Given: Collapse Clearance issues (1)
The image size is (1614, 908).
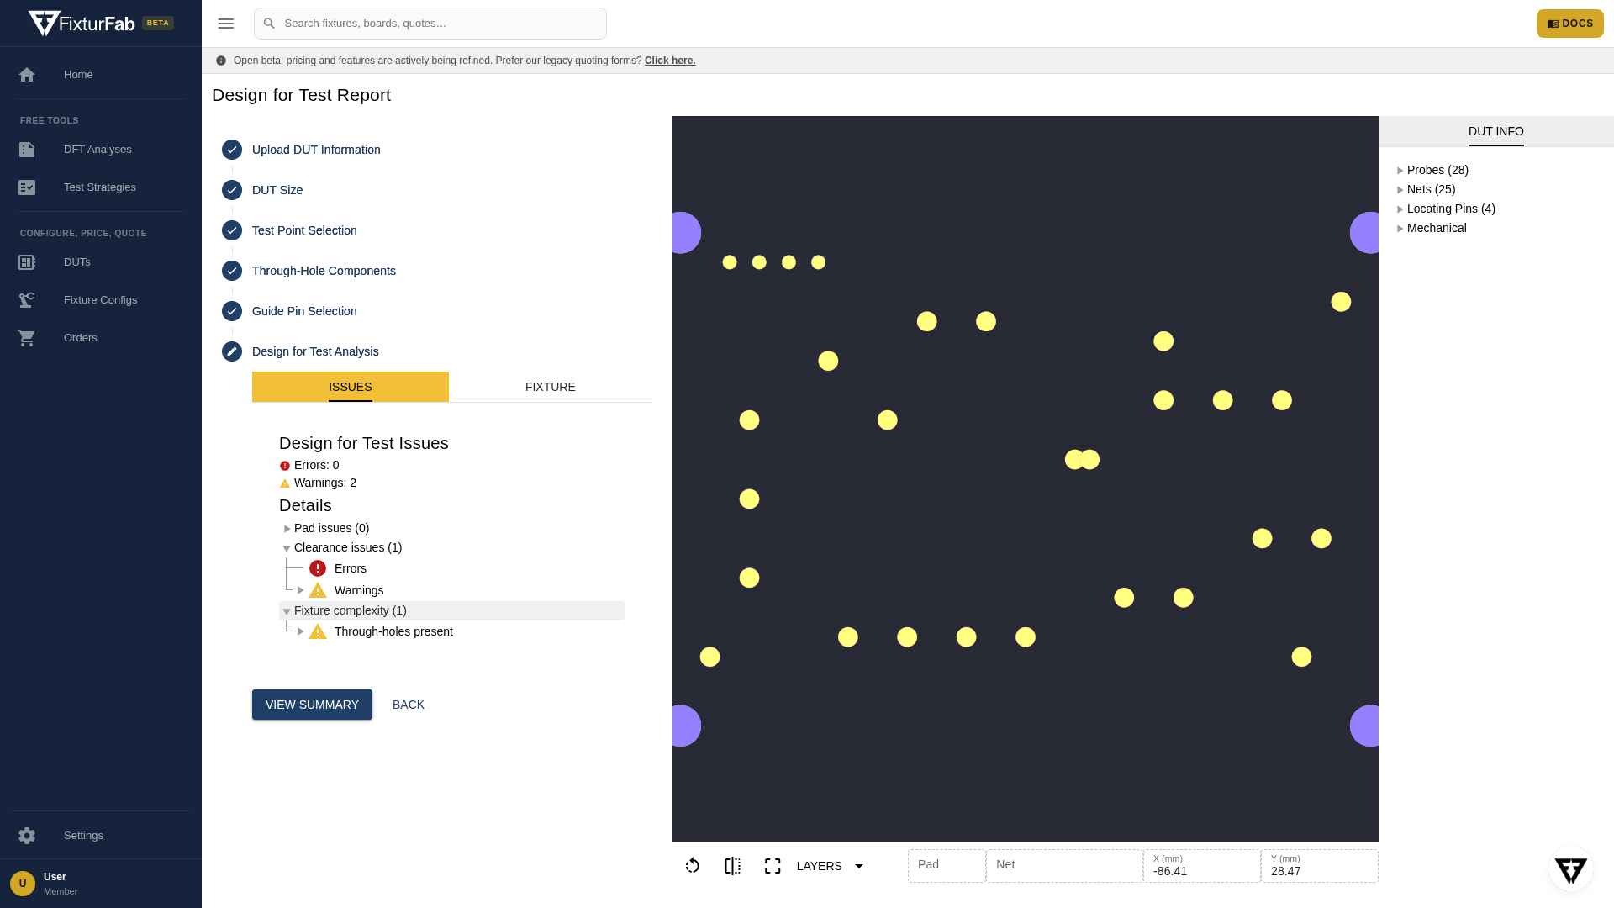Looking at the screenshot, I should click(x=287, y=548).
